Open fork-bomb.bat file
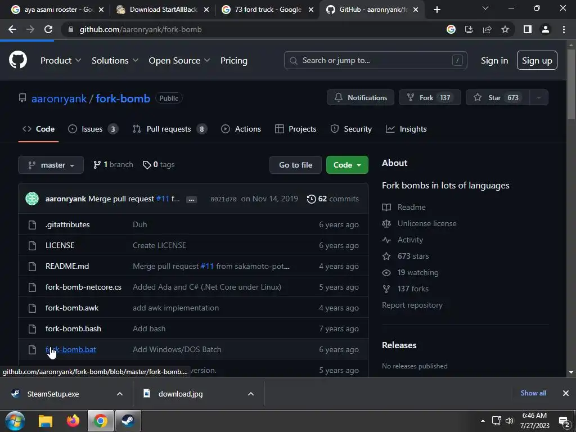This screenshot has width=576, height=432. (70, 349)
